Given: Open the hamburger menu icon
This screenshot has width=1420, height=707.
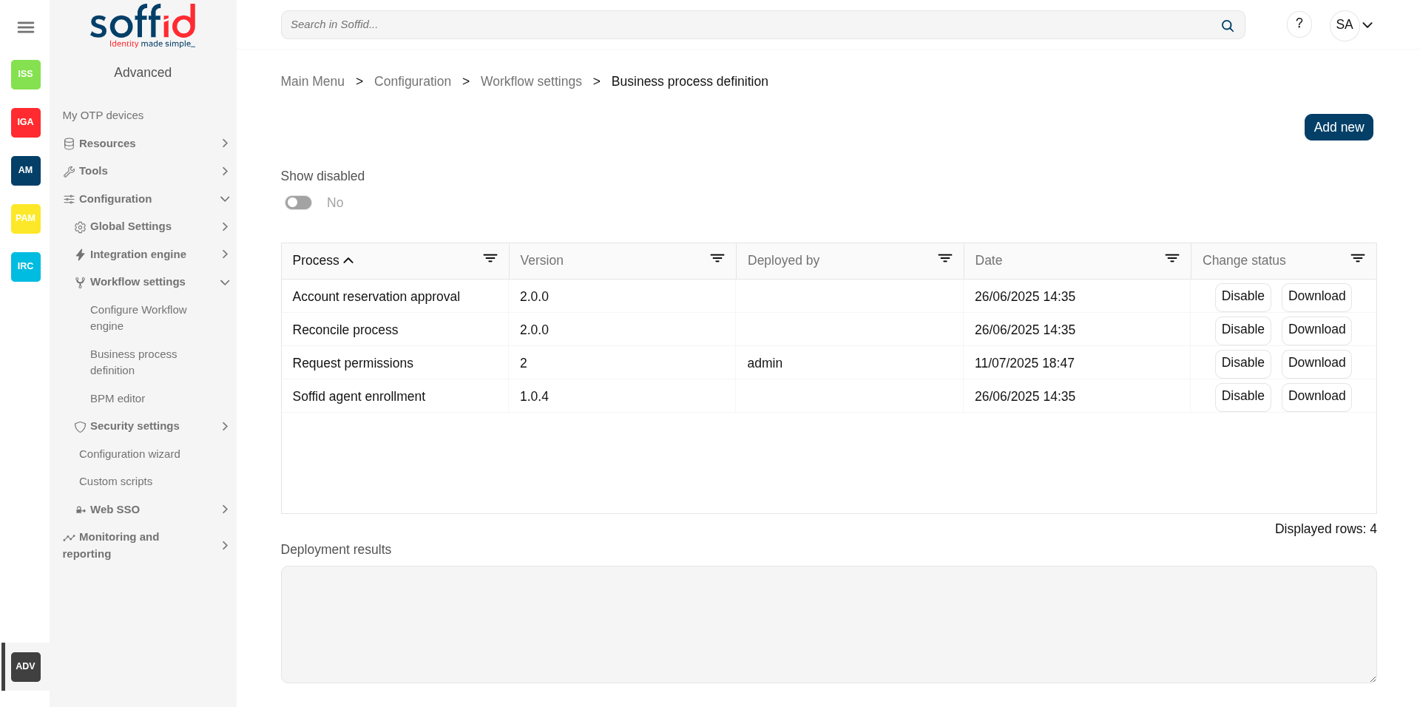Looking at the screenshot, I should click(x=26, y=27).
